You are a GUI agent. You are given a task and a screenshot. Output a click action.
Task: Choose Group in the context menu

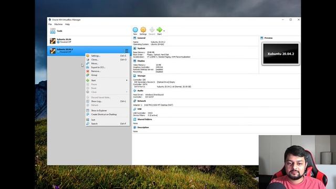[107, 75]
